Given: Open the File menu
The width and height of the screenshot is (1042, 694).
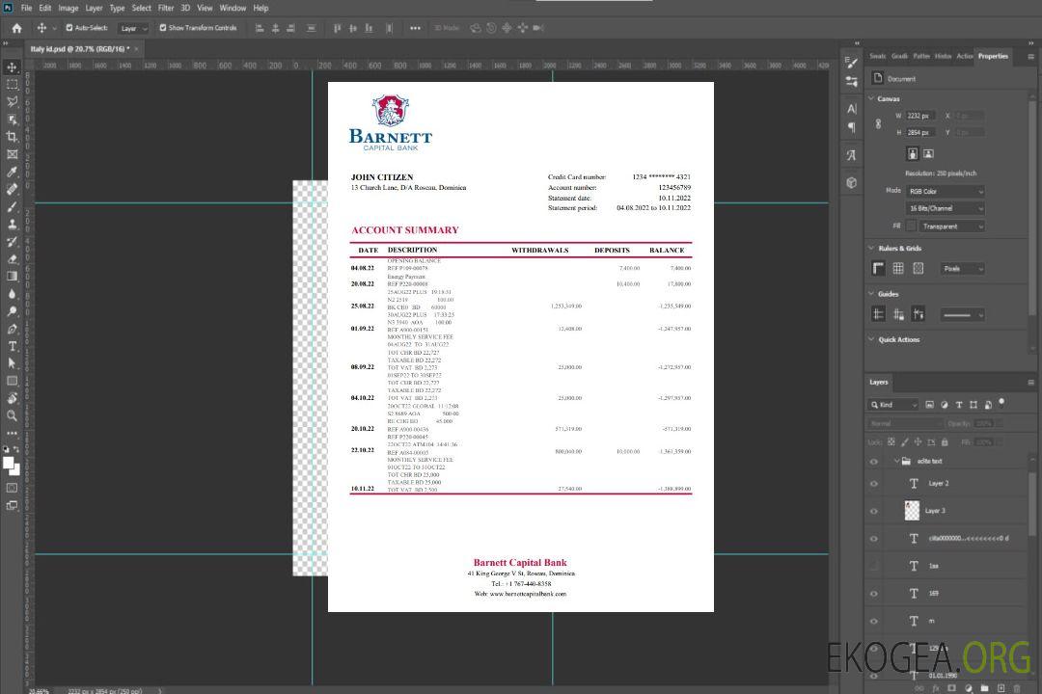Looking at the screenshot, I should [x=27, y=8].
